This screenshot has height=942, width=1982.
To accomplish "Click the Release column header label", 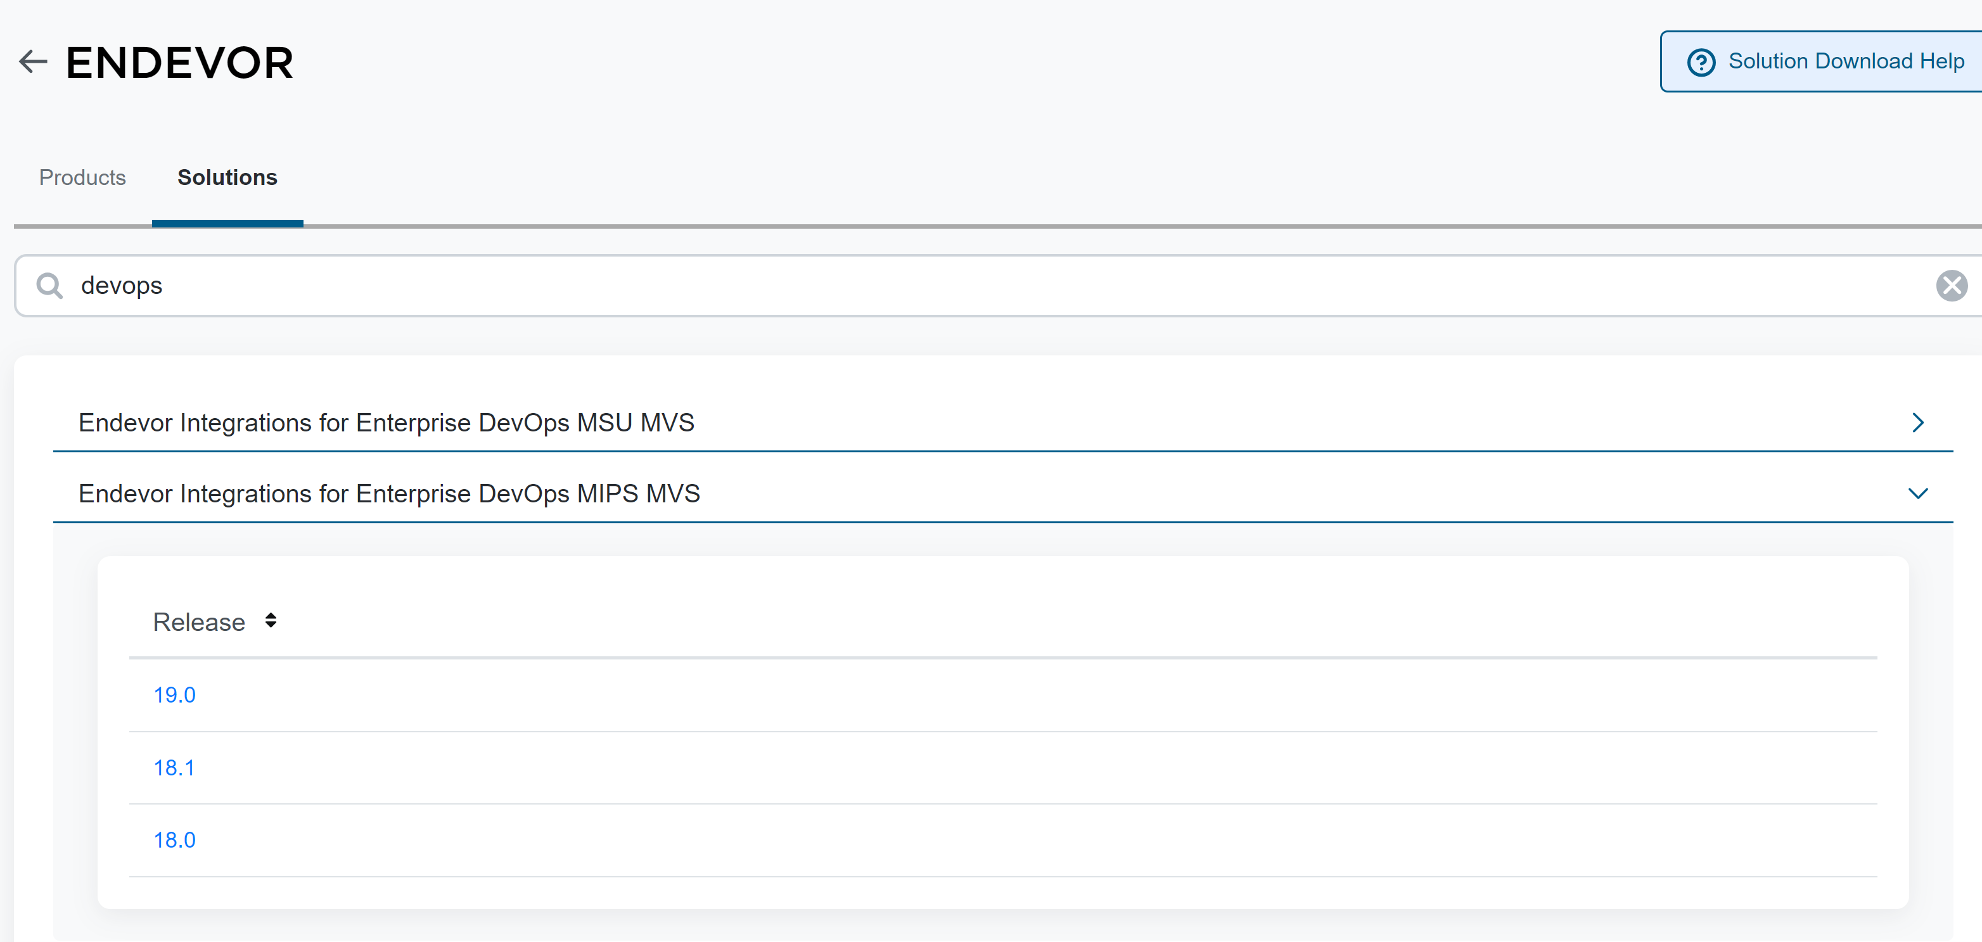I will tap(198, 622).
